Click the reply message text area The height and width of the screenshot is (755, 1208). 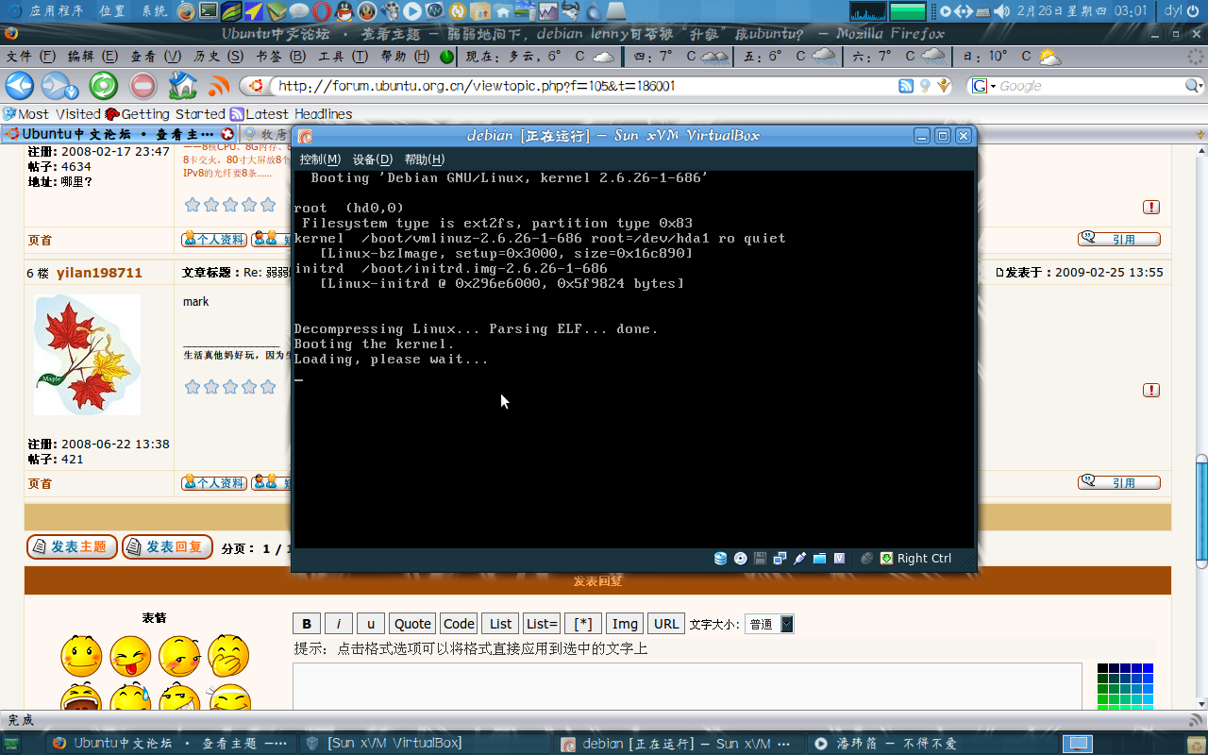687,686
